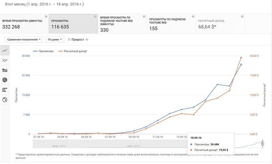Click help icon on Время просмотра (минуты) tile
The width and height of the screenshot is (272, 164).
[46, 16]
